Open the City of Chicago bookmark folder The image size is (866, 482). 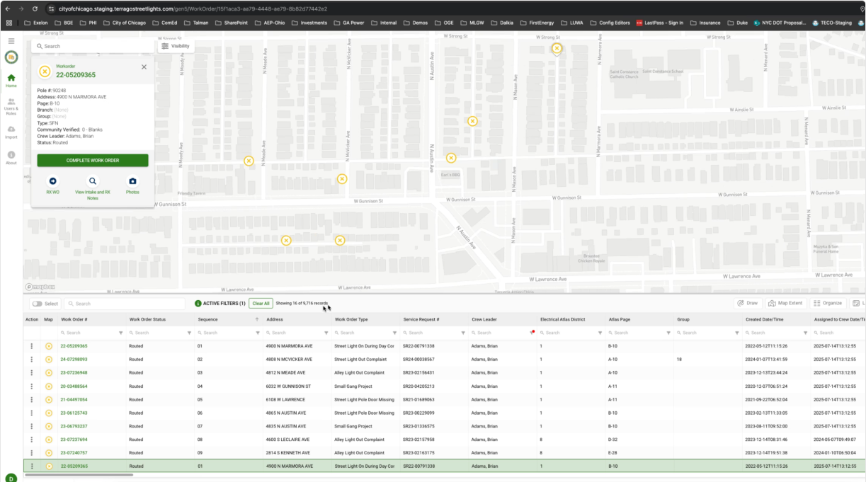(125, 23)
